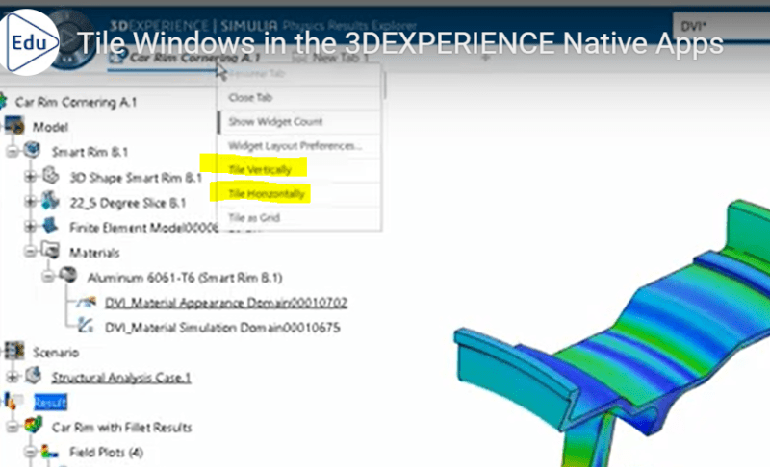This screenshot has width=770, height=467.
Task: Click the Car Rim Cornering A.1 tab icon
Action: pyautogui.click(x=117, y=57)
